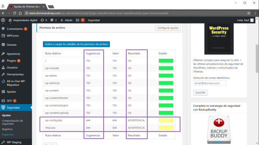Click Suscribir button
259x145 pixels.
[x=200, y=93]
